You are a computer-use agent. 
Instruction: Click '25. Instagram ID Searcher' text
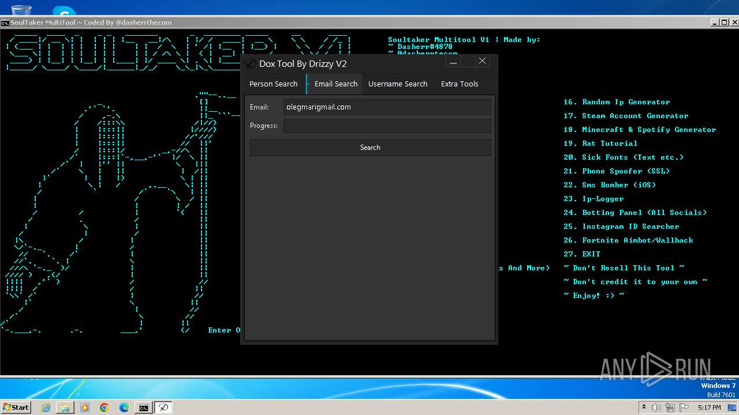[621, 227]
